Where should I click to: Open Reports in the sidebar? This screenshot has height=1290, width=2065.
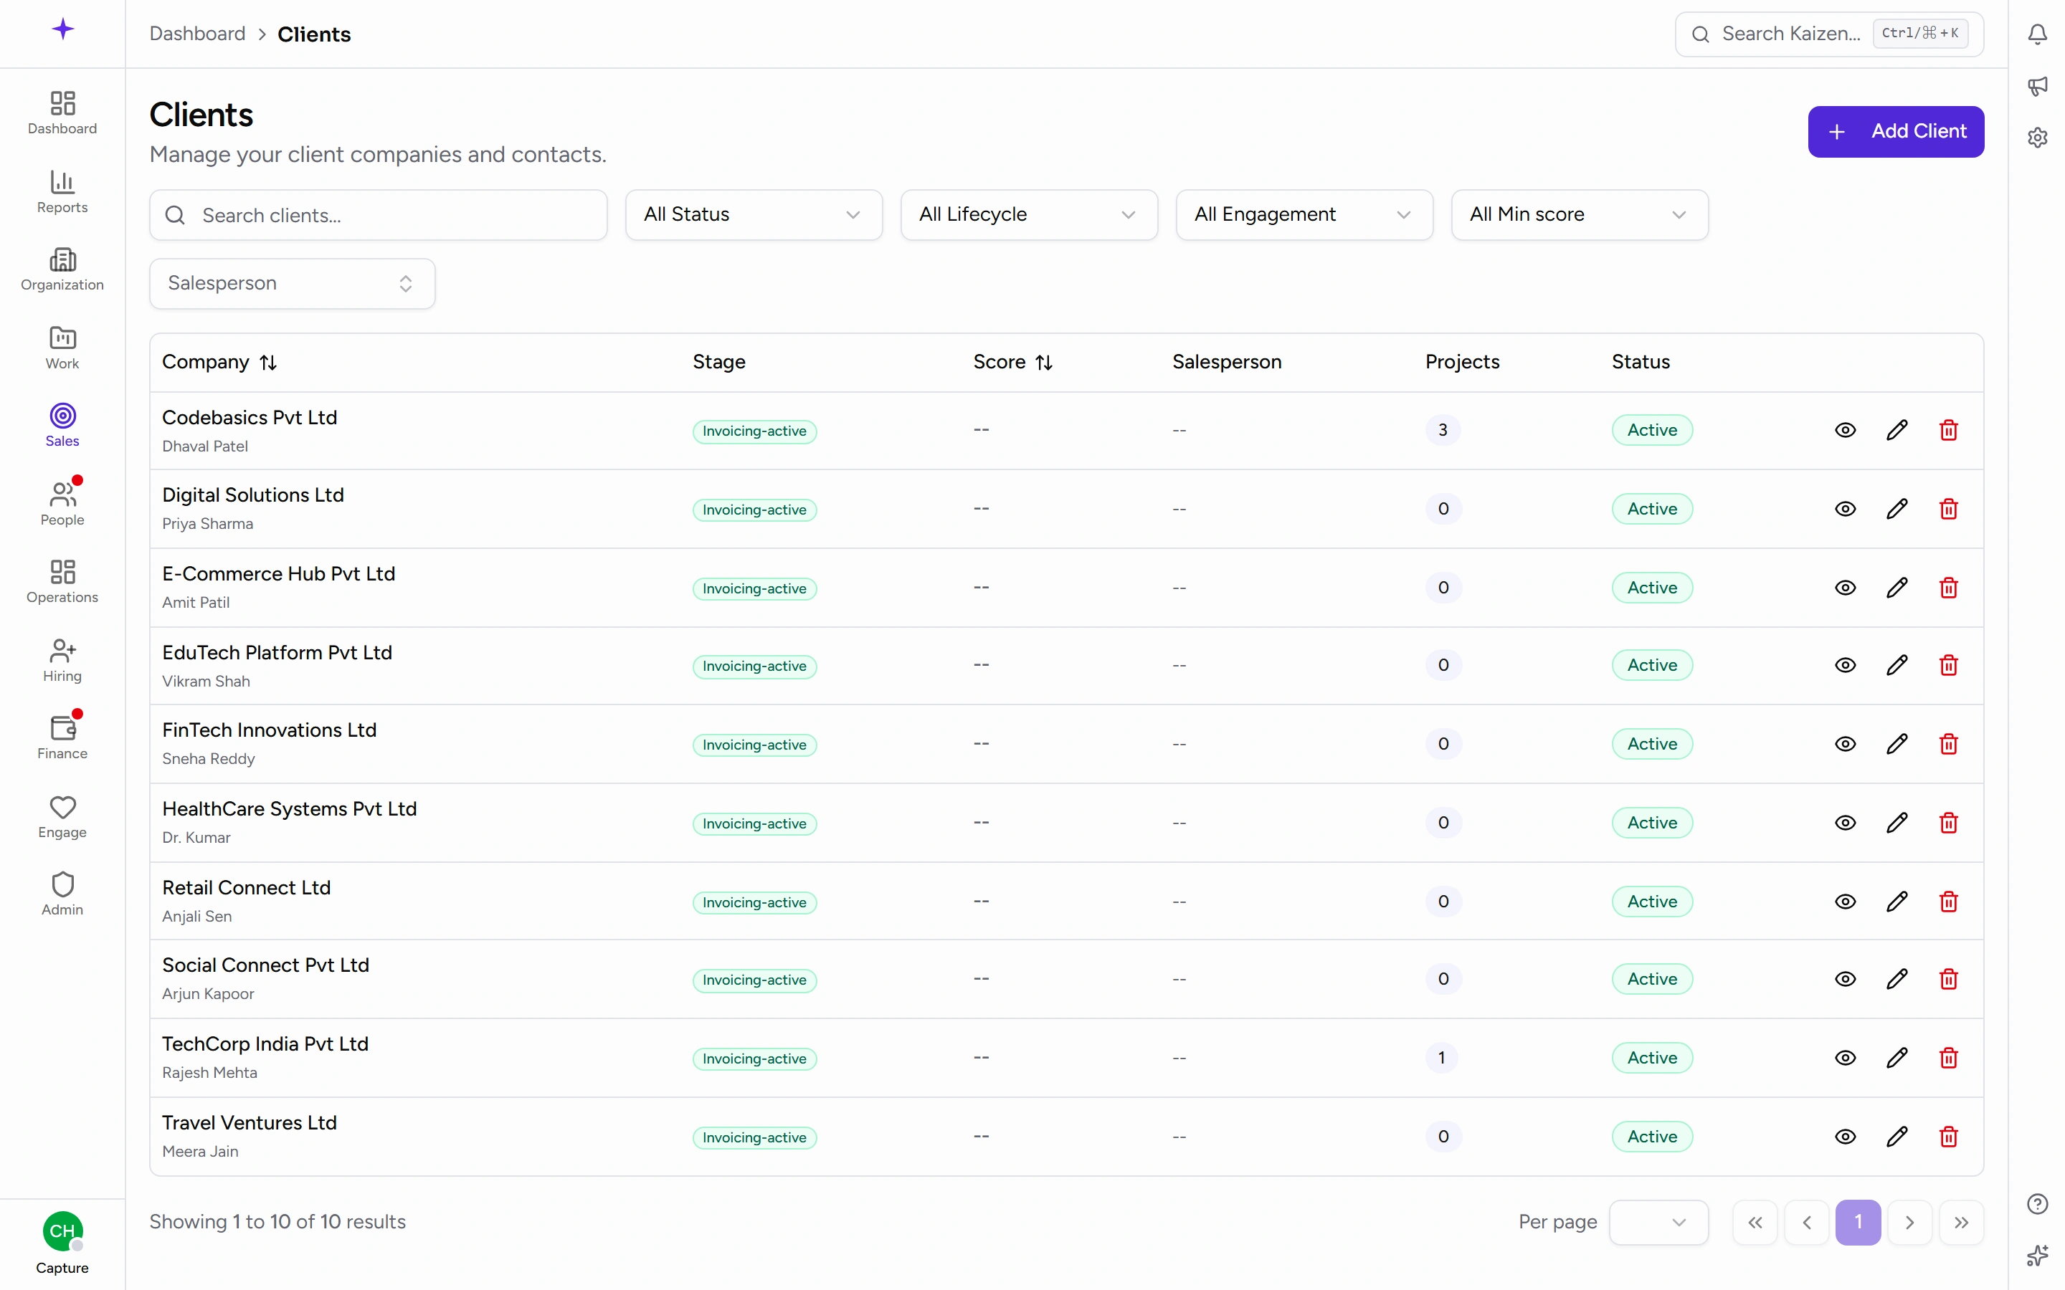tap(62, 192)
